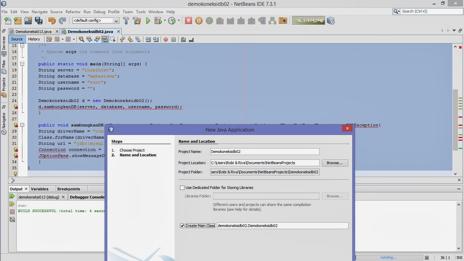Click Clean and Build hammer-broom icon

pyautogui.click(x=137, y=20)
